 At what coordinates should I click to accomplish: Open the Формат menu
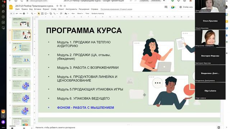click(x=46, y=9)
